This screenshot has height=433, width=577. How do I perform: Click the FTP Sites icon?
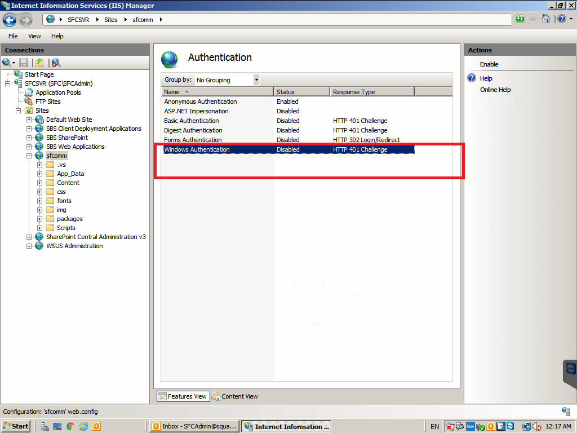tap(29, 101)
